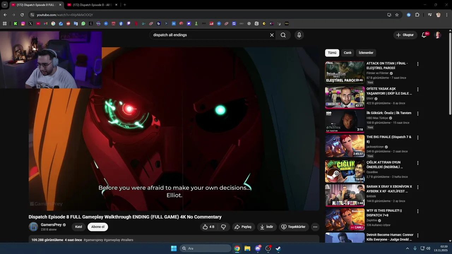Click the Teşekkürler thanks button
The image size is (452, 254).
coord(293,227)
